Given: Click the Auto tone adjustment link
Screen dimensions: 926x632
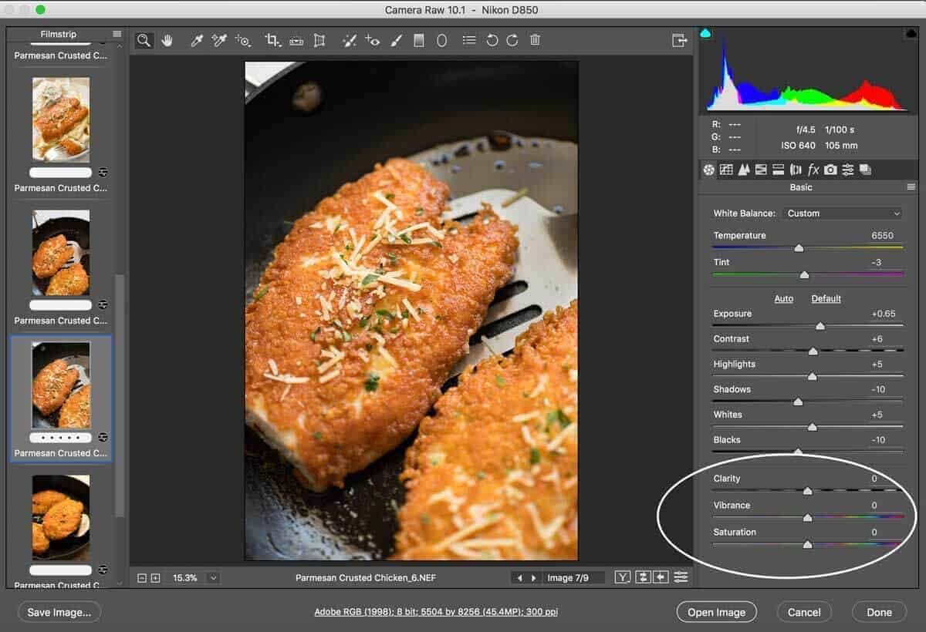Looking at the screenshot, I should 783,298.
